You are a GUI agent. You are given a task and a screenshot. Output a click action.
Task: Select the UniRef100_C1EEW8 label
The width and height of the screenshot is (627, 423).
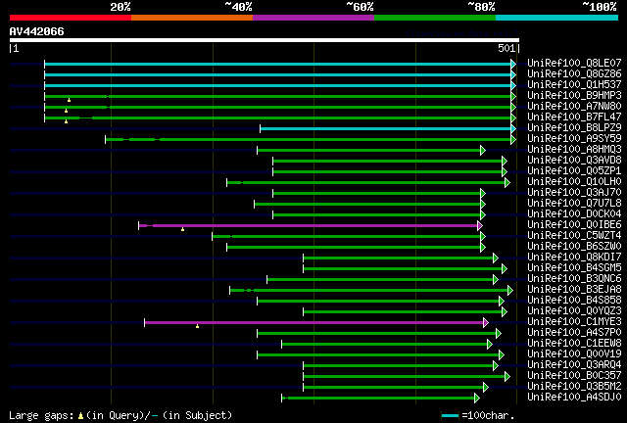574,344
